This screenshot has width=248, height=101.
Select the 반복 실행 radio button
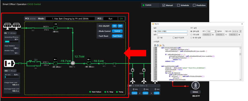(x=191, y=31)
